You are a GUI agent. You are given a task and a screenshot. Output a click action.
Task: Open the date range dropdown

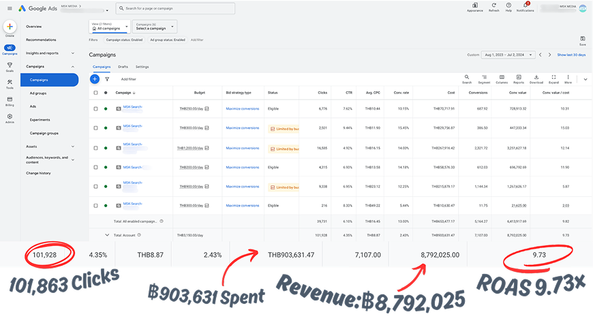pyautogui.click(x=508, y=55)
